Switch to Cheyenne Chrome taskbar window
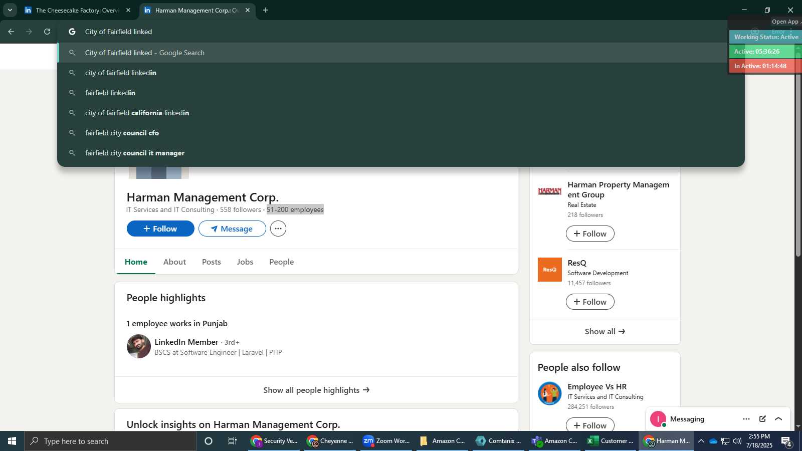Screen dimensions: 802x451 coord(330,441)
